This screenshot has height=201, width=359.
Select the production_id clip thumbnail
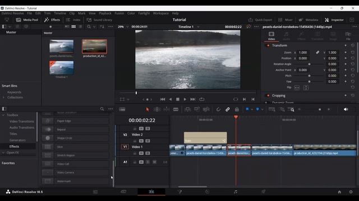[x=94, y=46]
